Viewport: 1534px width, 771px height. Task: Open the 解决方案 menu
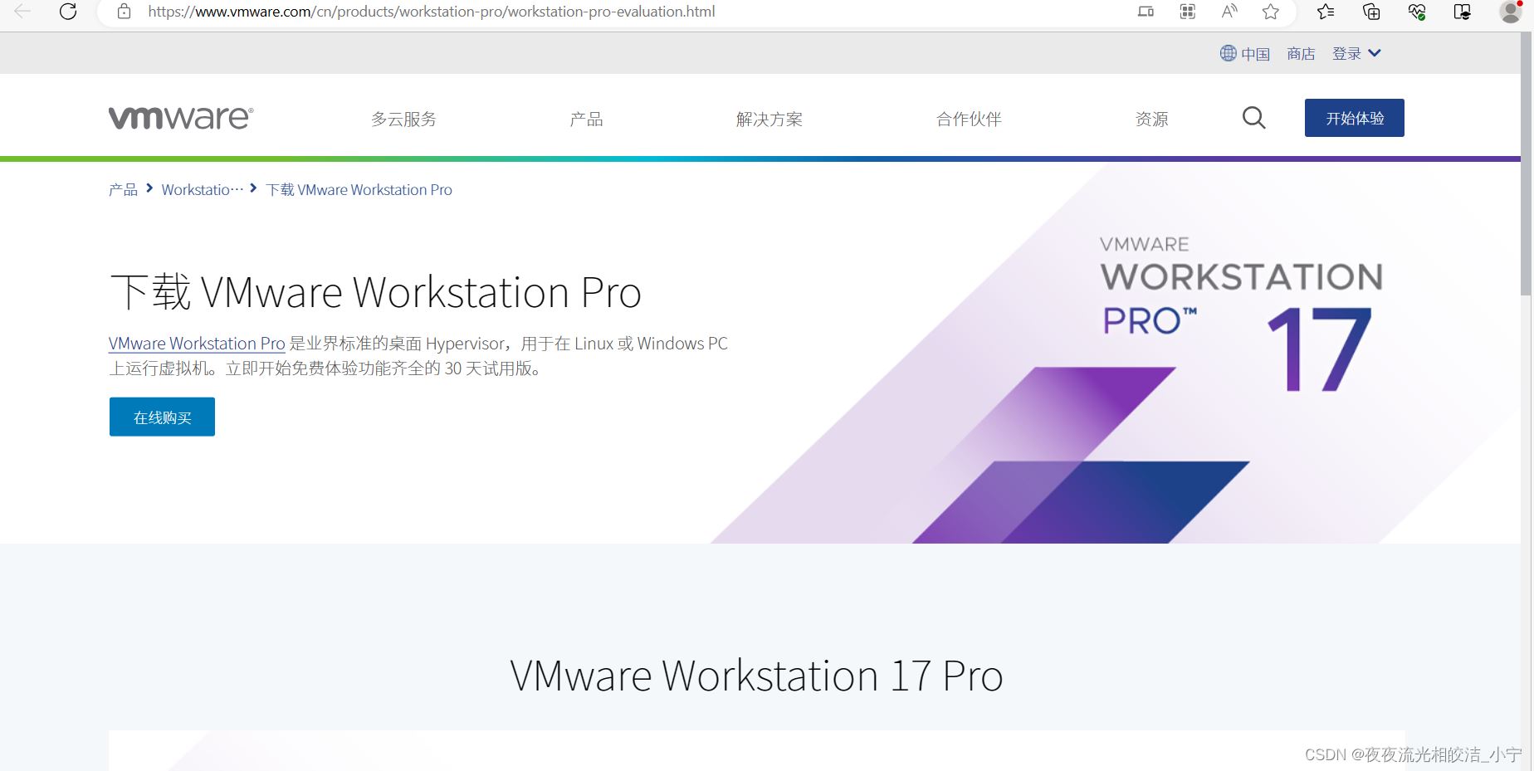point(769,120)
